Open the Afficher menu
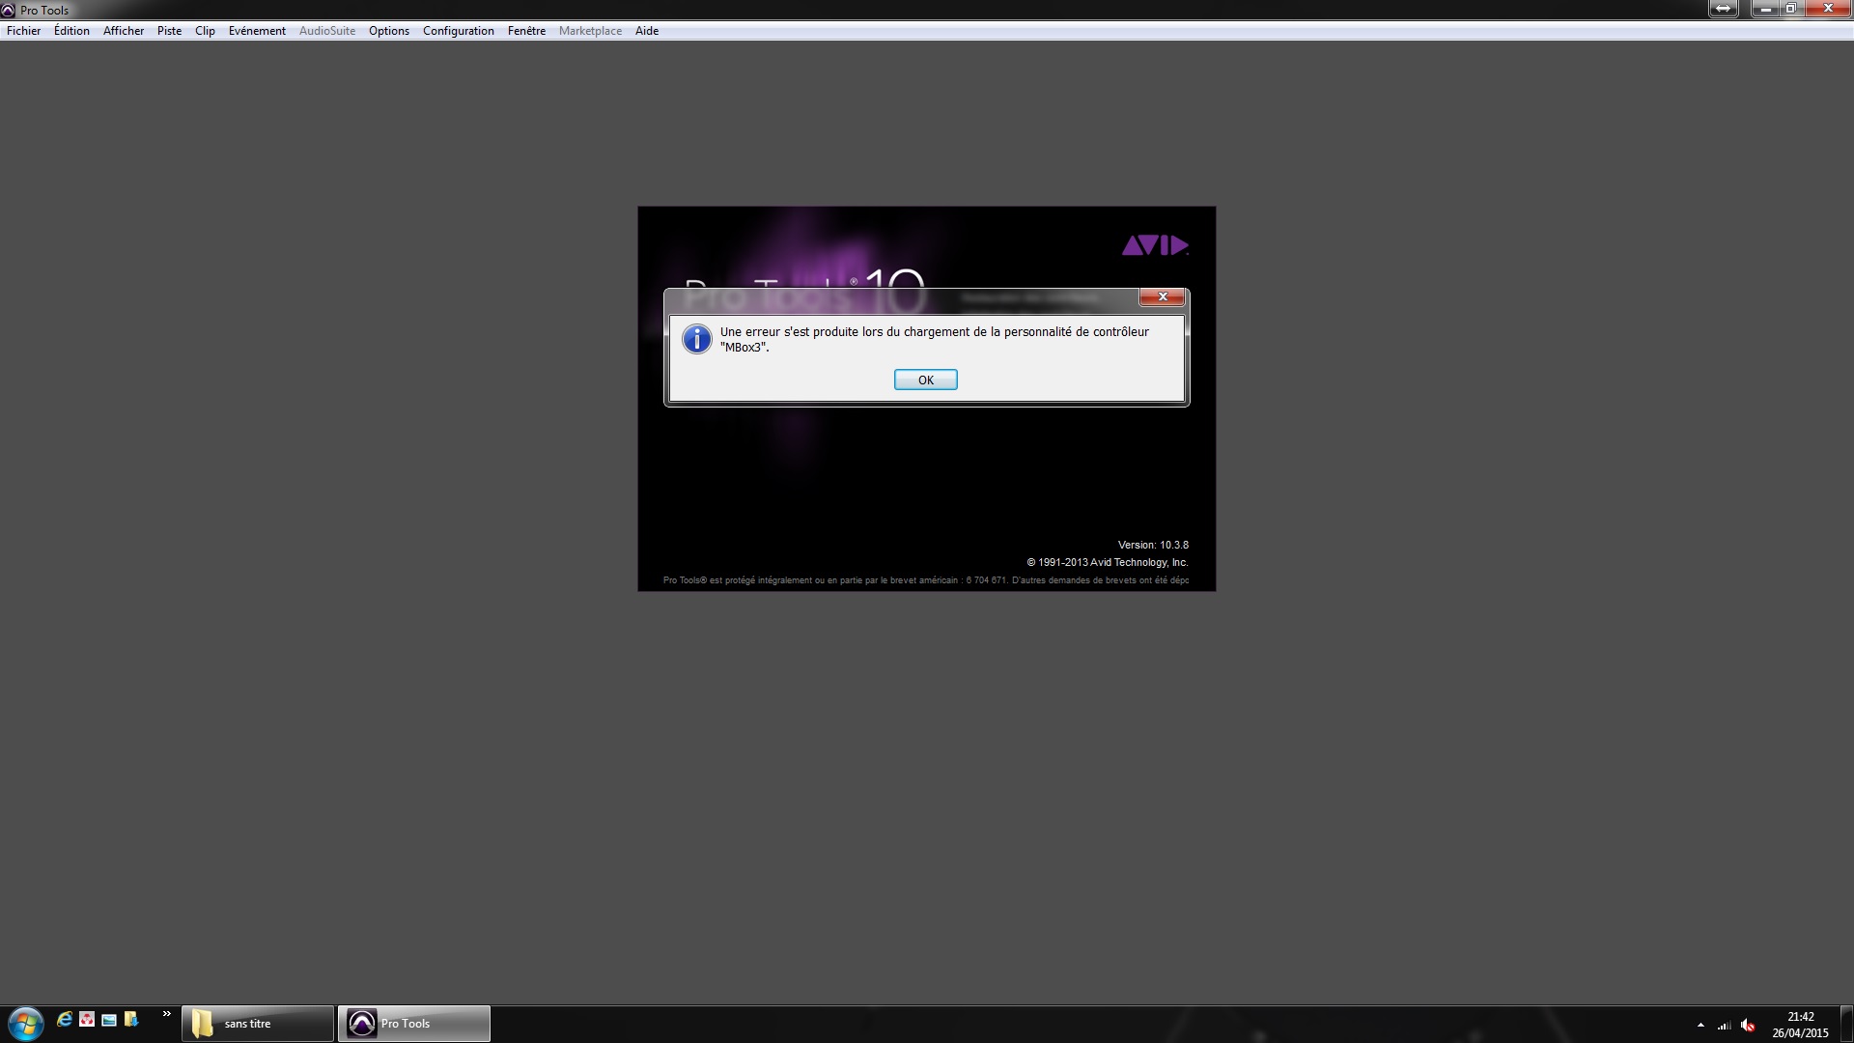This screenshot has width=1854, height=1043. (x=124, y=31)
